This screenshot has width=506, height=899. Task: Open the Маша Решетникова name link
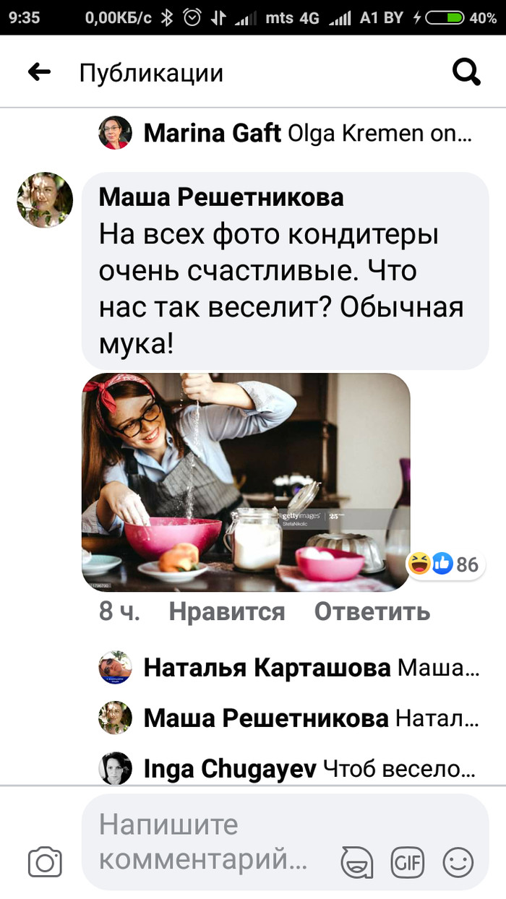[221, 197]
